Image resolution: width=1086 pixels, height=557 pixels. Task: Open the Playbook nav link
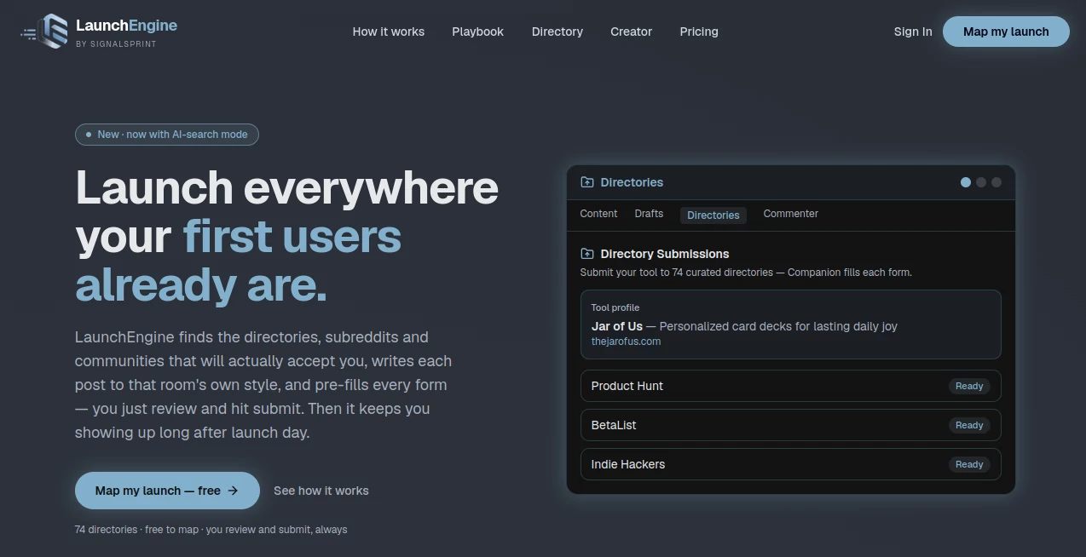477,32
